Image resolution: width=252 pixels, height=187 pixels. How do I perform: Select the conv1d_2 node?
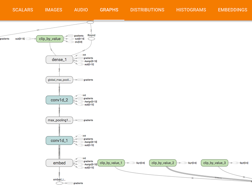click(59, 100)
